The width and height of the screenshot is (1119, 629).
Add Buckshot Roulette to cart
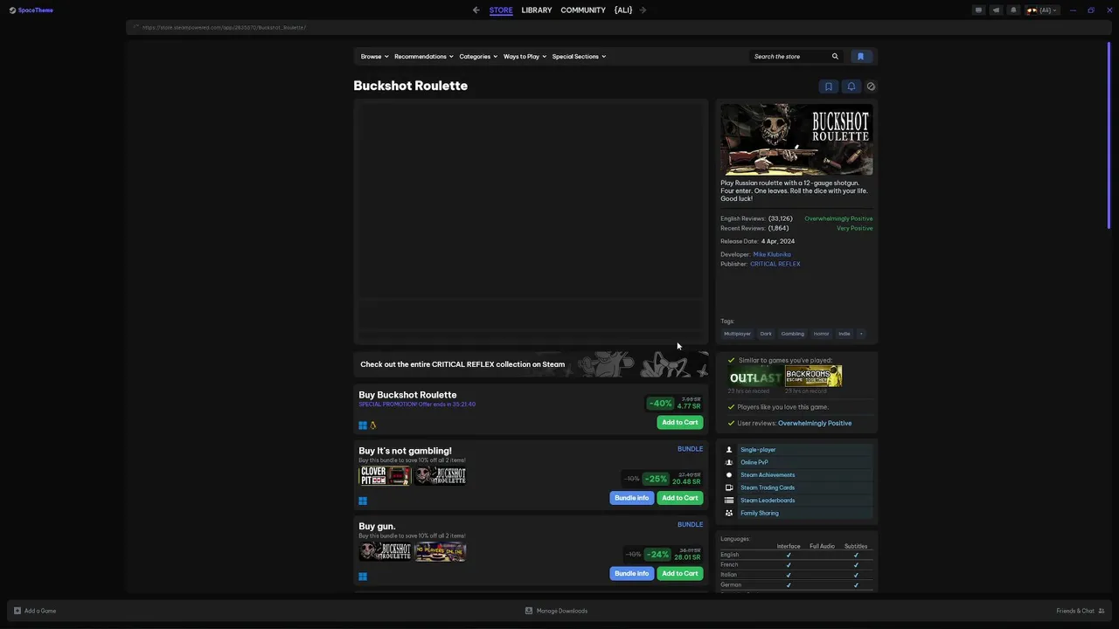679,423
